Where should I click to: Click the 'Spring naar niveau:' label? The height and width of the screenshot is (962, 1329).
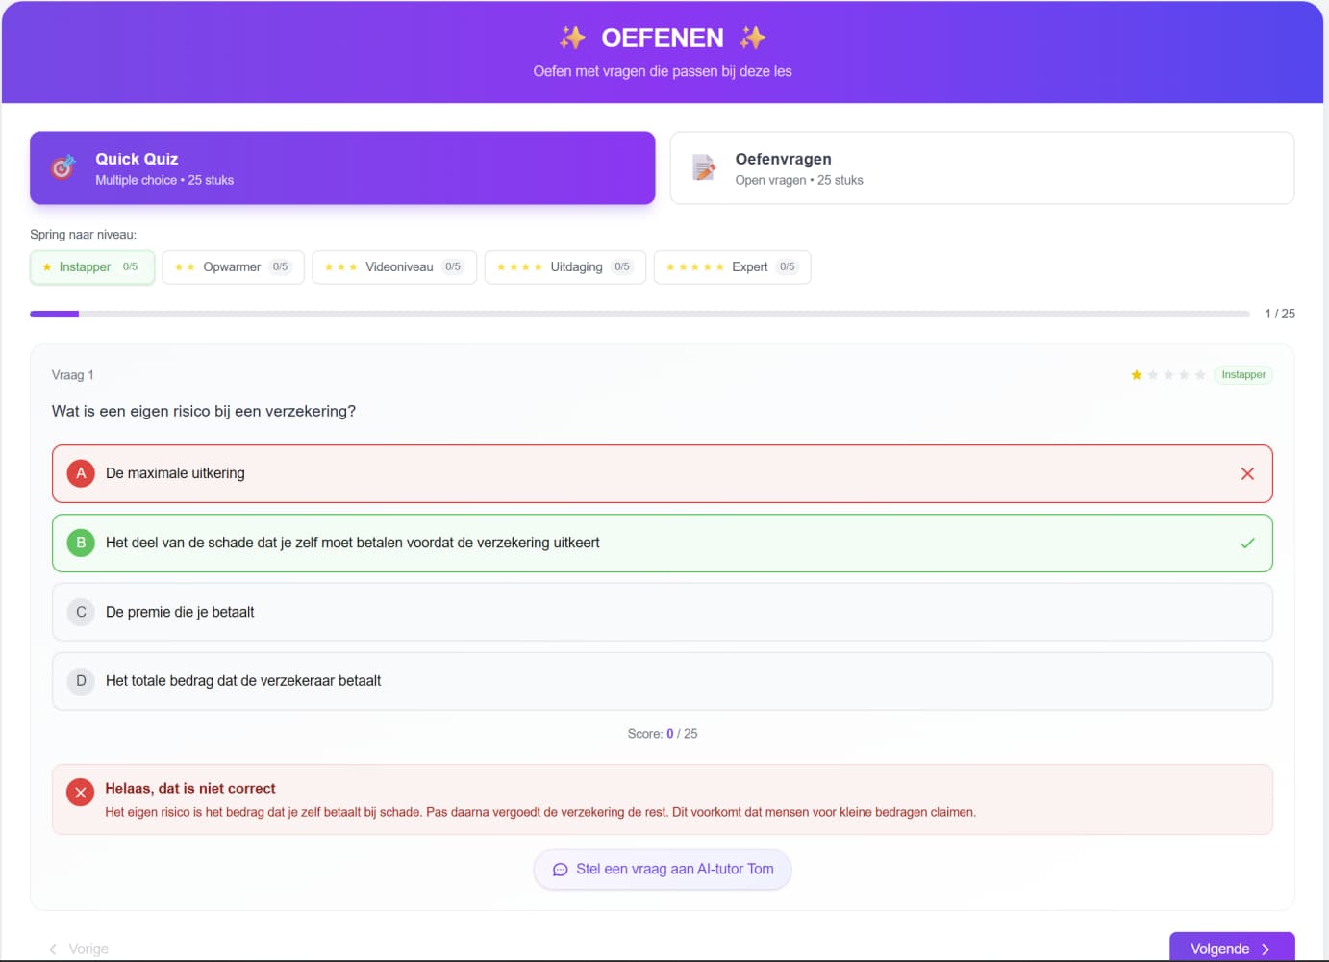83,235
